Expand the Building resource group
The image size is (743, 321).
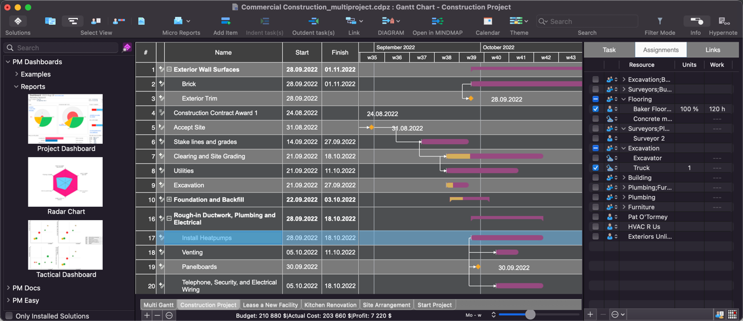(x=623, y=178)
